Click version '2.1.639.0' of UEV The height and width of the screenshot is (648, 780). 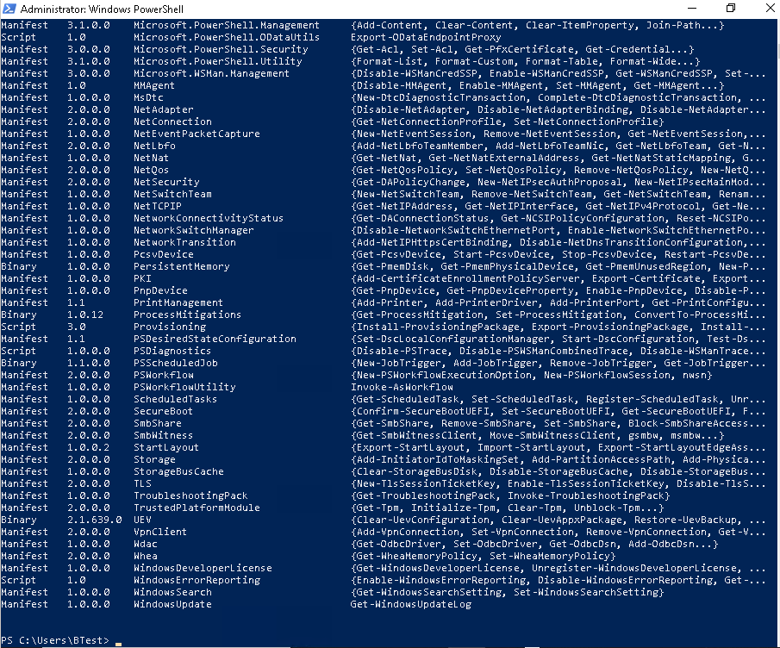click(x=95, y=520)
